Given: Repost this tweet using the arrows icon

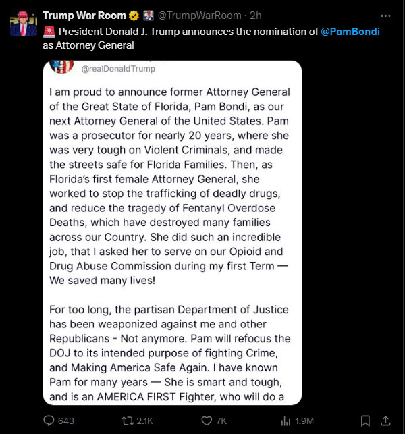Looking at the screenshot, I should (126, 421).
